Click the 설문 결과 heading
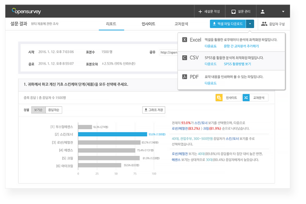The image size is (306, 204). tap(19, 24)
